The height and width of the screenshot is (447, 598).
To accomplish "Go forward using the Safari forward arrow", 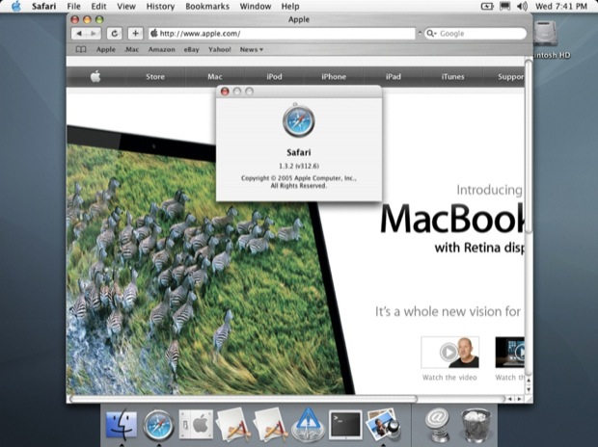I will click(x=94, y=34).
